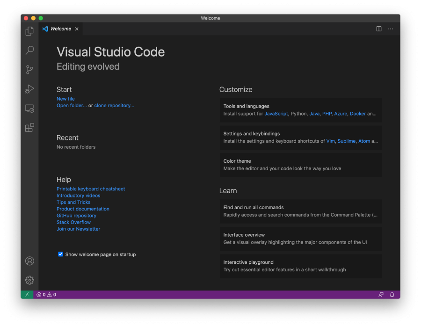Open the warnings count in status bar
The height and width of the screenshot is (326, 421).
[52, 295]
